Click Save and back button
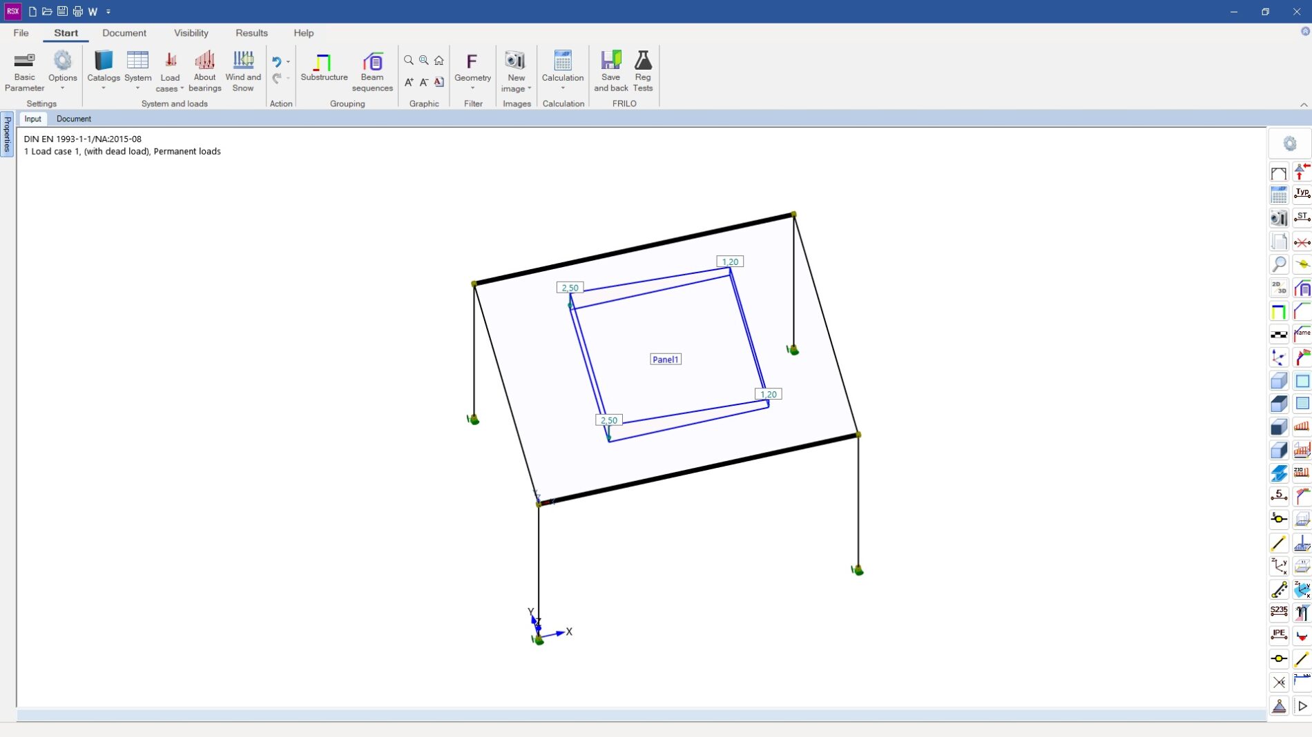 coord(611,72)
